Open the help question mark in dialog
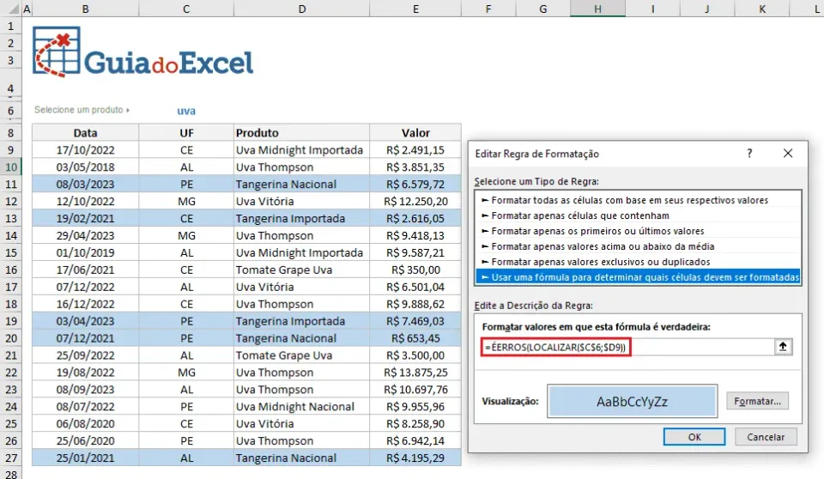The width and height of the screenshot is (824, 479). coord(749,154)
